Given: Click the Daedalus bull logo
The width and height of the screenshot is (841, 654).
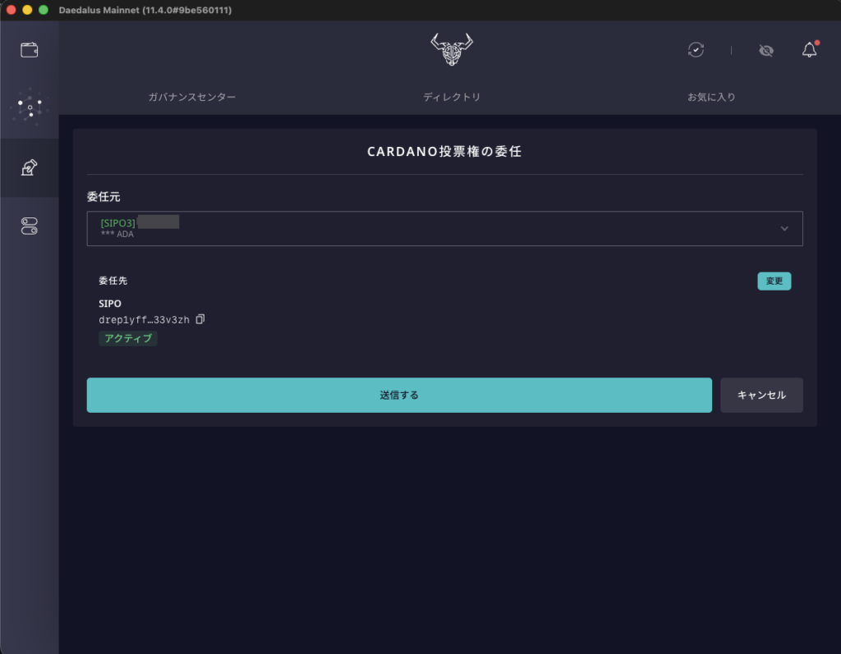Looking at the screenshot, I should click(452, 48).
